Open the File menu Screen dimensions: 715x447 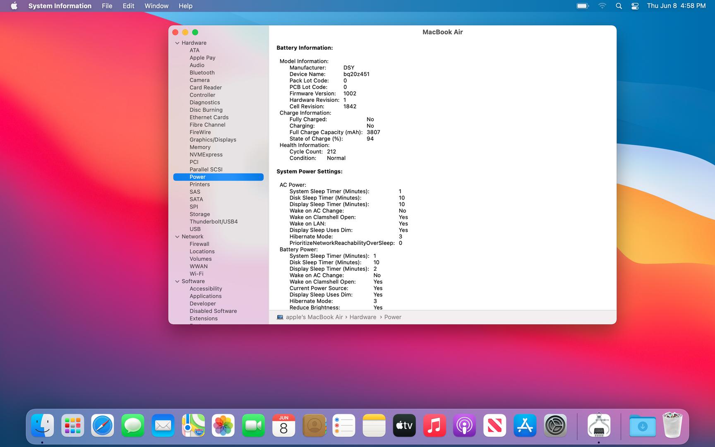107,6
